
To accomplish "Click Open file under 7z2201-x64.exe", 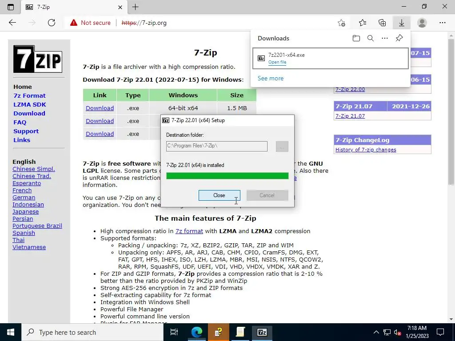I will (x=277, y=62).
